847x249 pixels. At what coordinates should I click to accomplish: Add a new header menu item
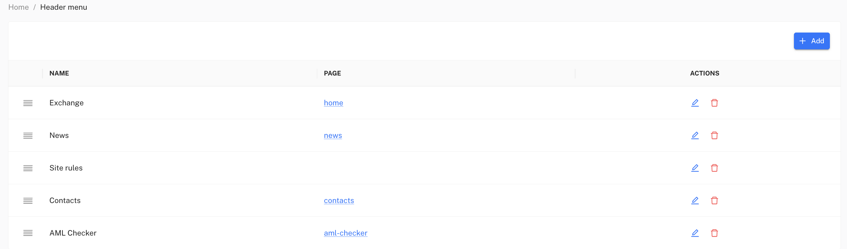[x=811, y=41]
